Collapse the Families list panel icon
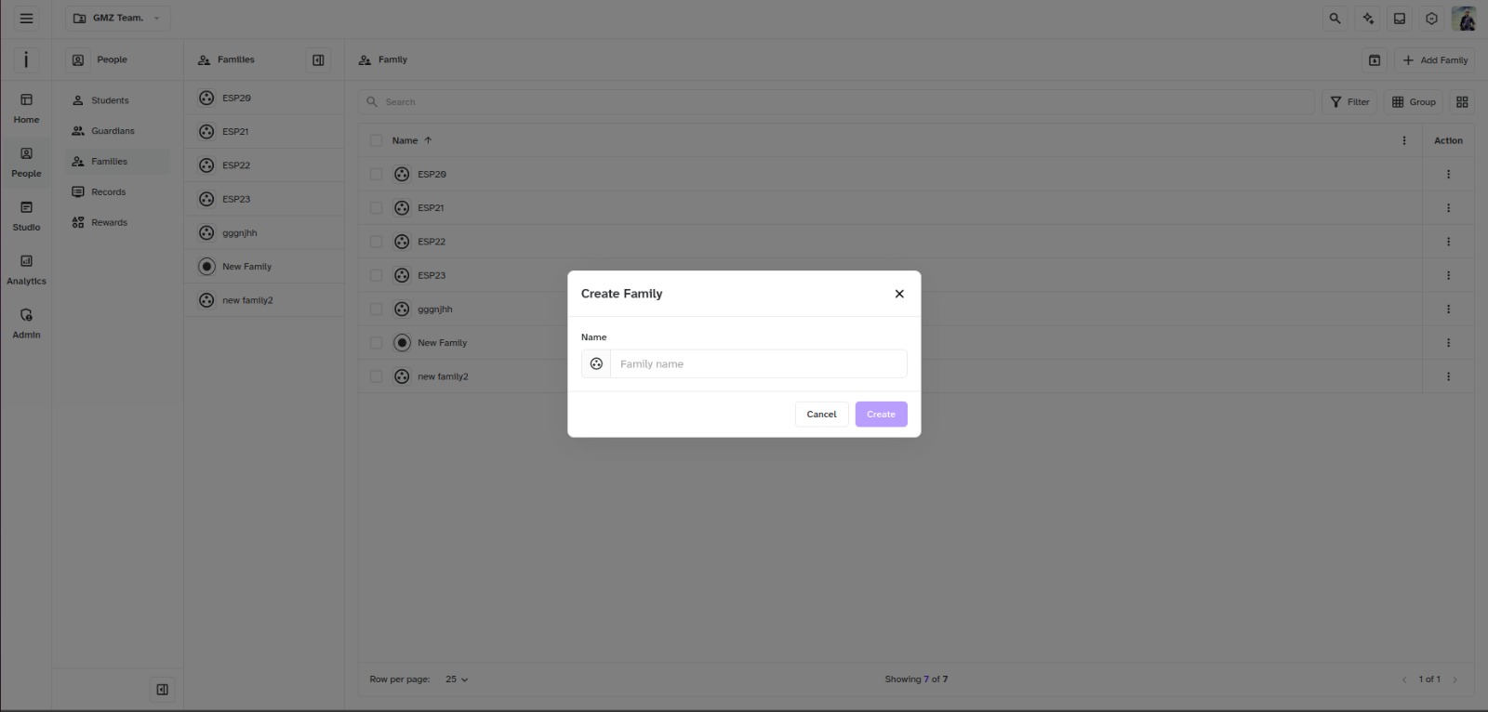This screenshot has width=1488, height=712. coord(318,59)
